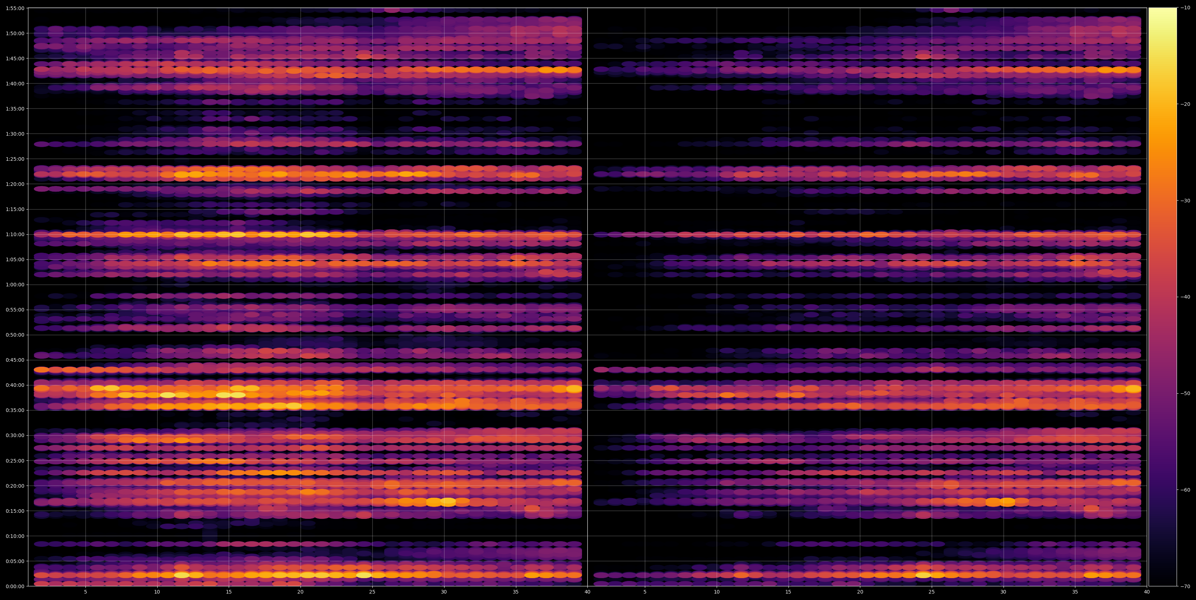Screen dimensions: 1196x600
Task: Select x-axis tick 30 under left heatmap
Action: tap(444, 592)
